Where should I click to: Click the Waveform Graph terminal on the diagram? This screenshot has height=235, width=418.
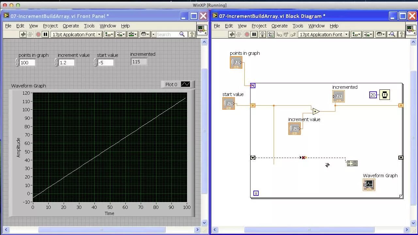pos(369,185)
